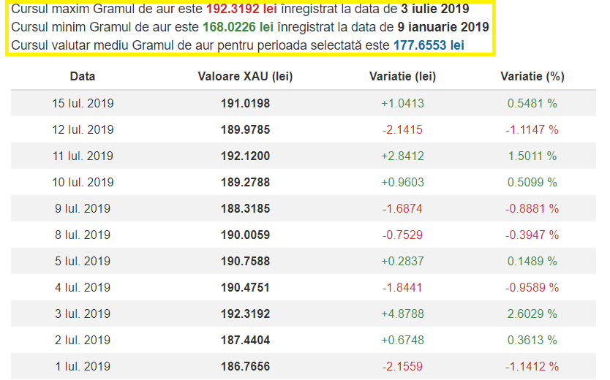Click the -0.9589 % variation cell

tap(532, 287)
